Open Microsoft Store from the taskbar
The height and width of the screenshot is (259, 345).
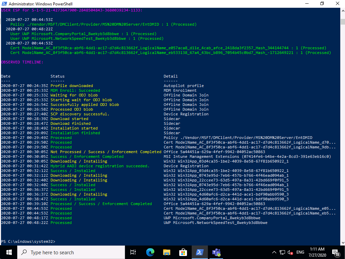[x=183, y=252]
